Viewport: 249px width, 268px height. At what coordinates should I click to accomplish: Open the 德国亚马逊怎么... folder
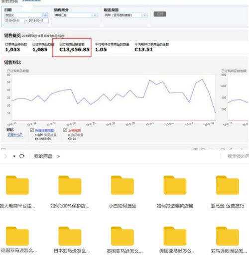[x=17, y=236]
